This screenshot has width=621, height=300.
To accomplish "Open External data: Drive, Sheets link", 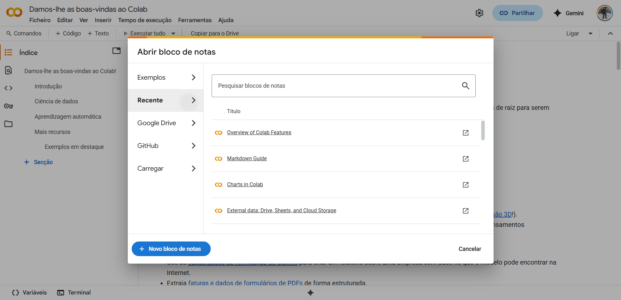I will pyautogui.click(x=282, y=210).
